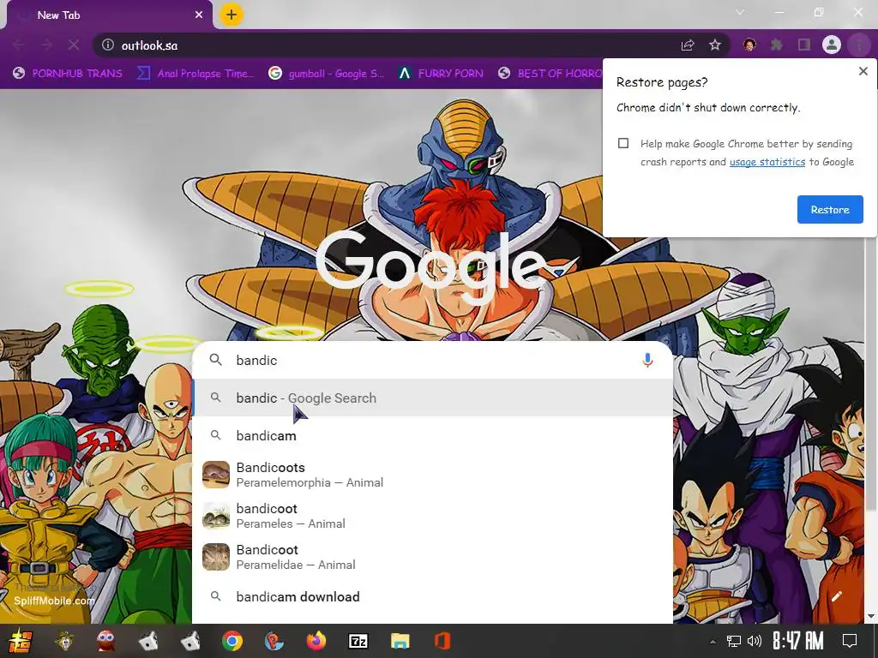View site information icon beside outlook.sa
The width and height of the screenshot is (878, 658).
(108, 45)
